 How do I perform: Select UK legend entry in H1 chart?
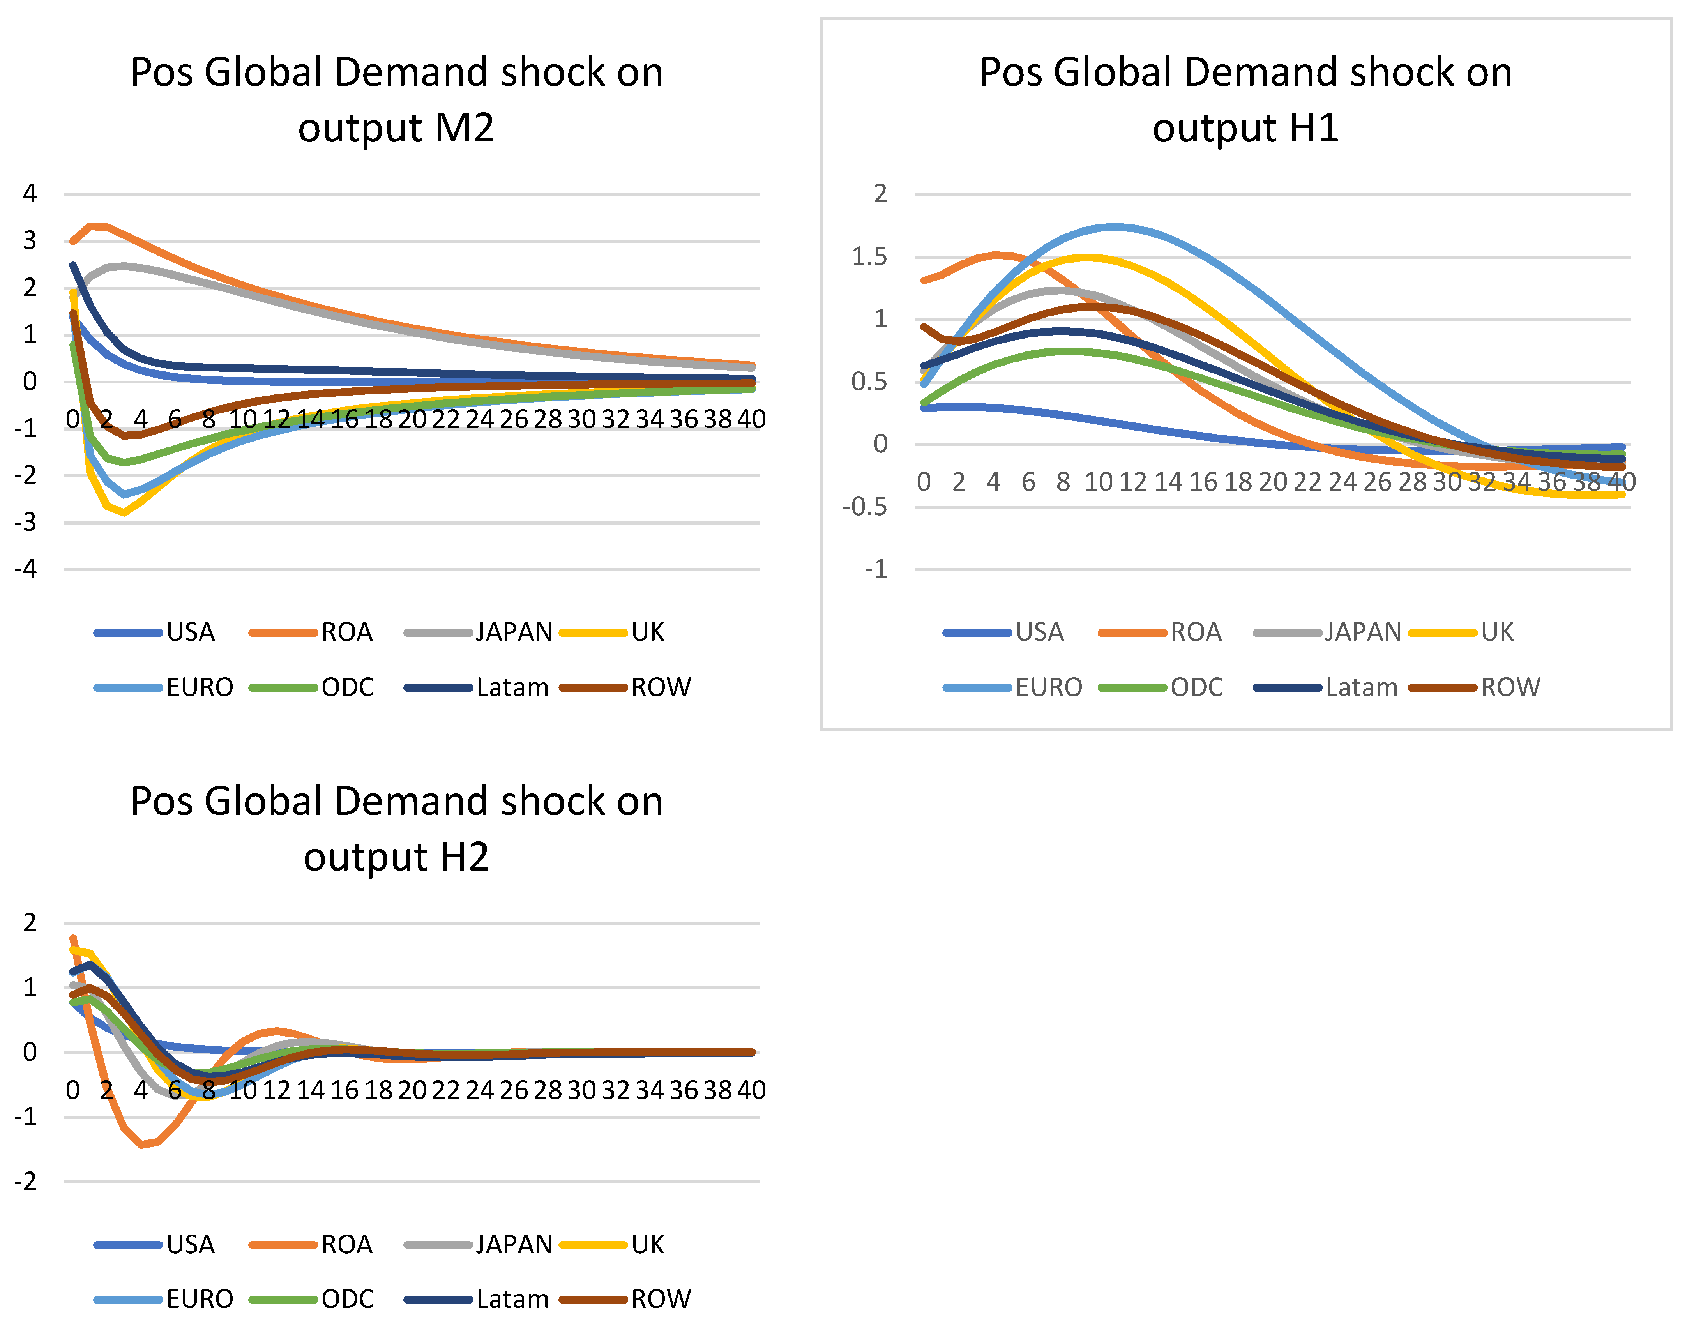pyautogui.click(x=1497, y=632)
